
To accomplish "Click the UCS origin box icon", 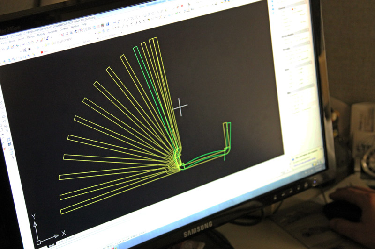I will (39, 242).
